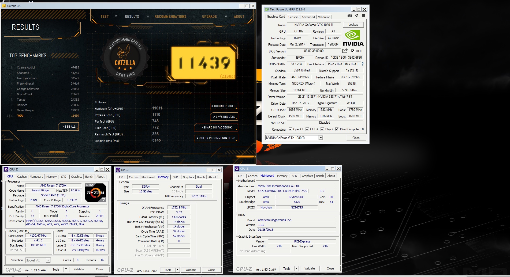Click the Driver Version field in GPU-Z
This screenshot has height=277, width=510.
325,97
